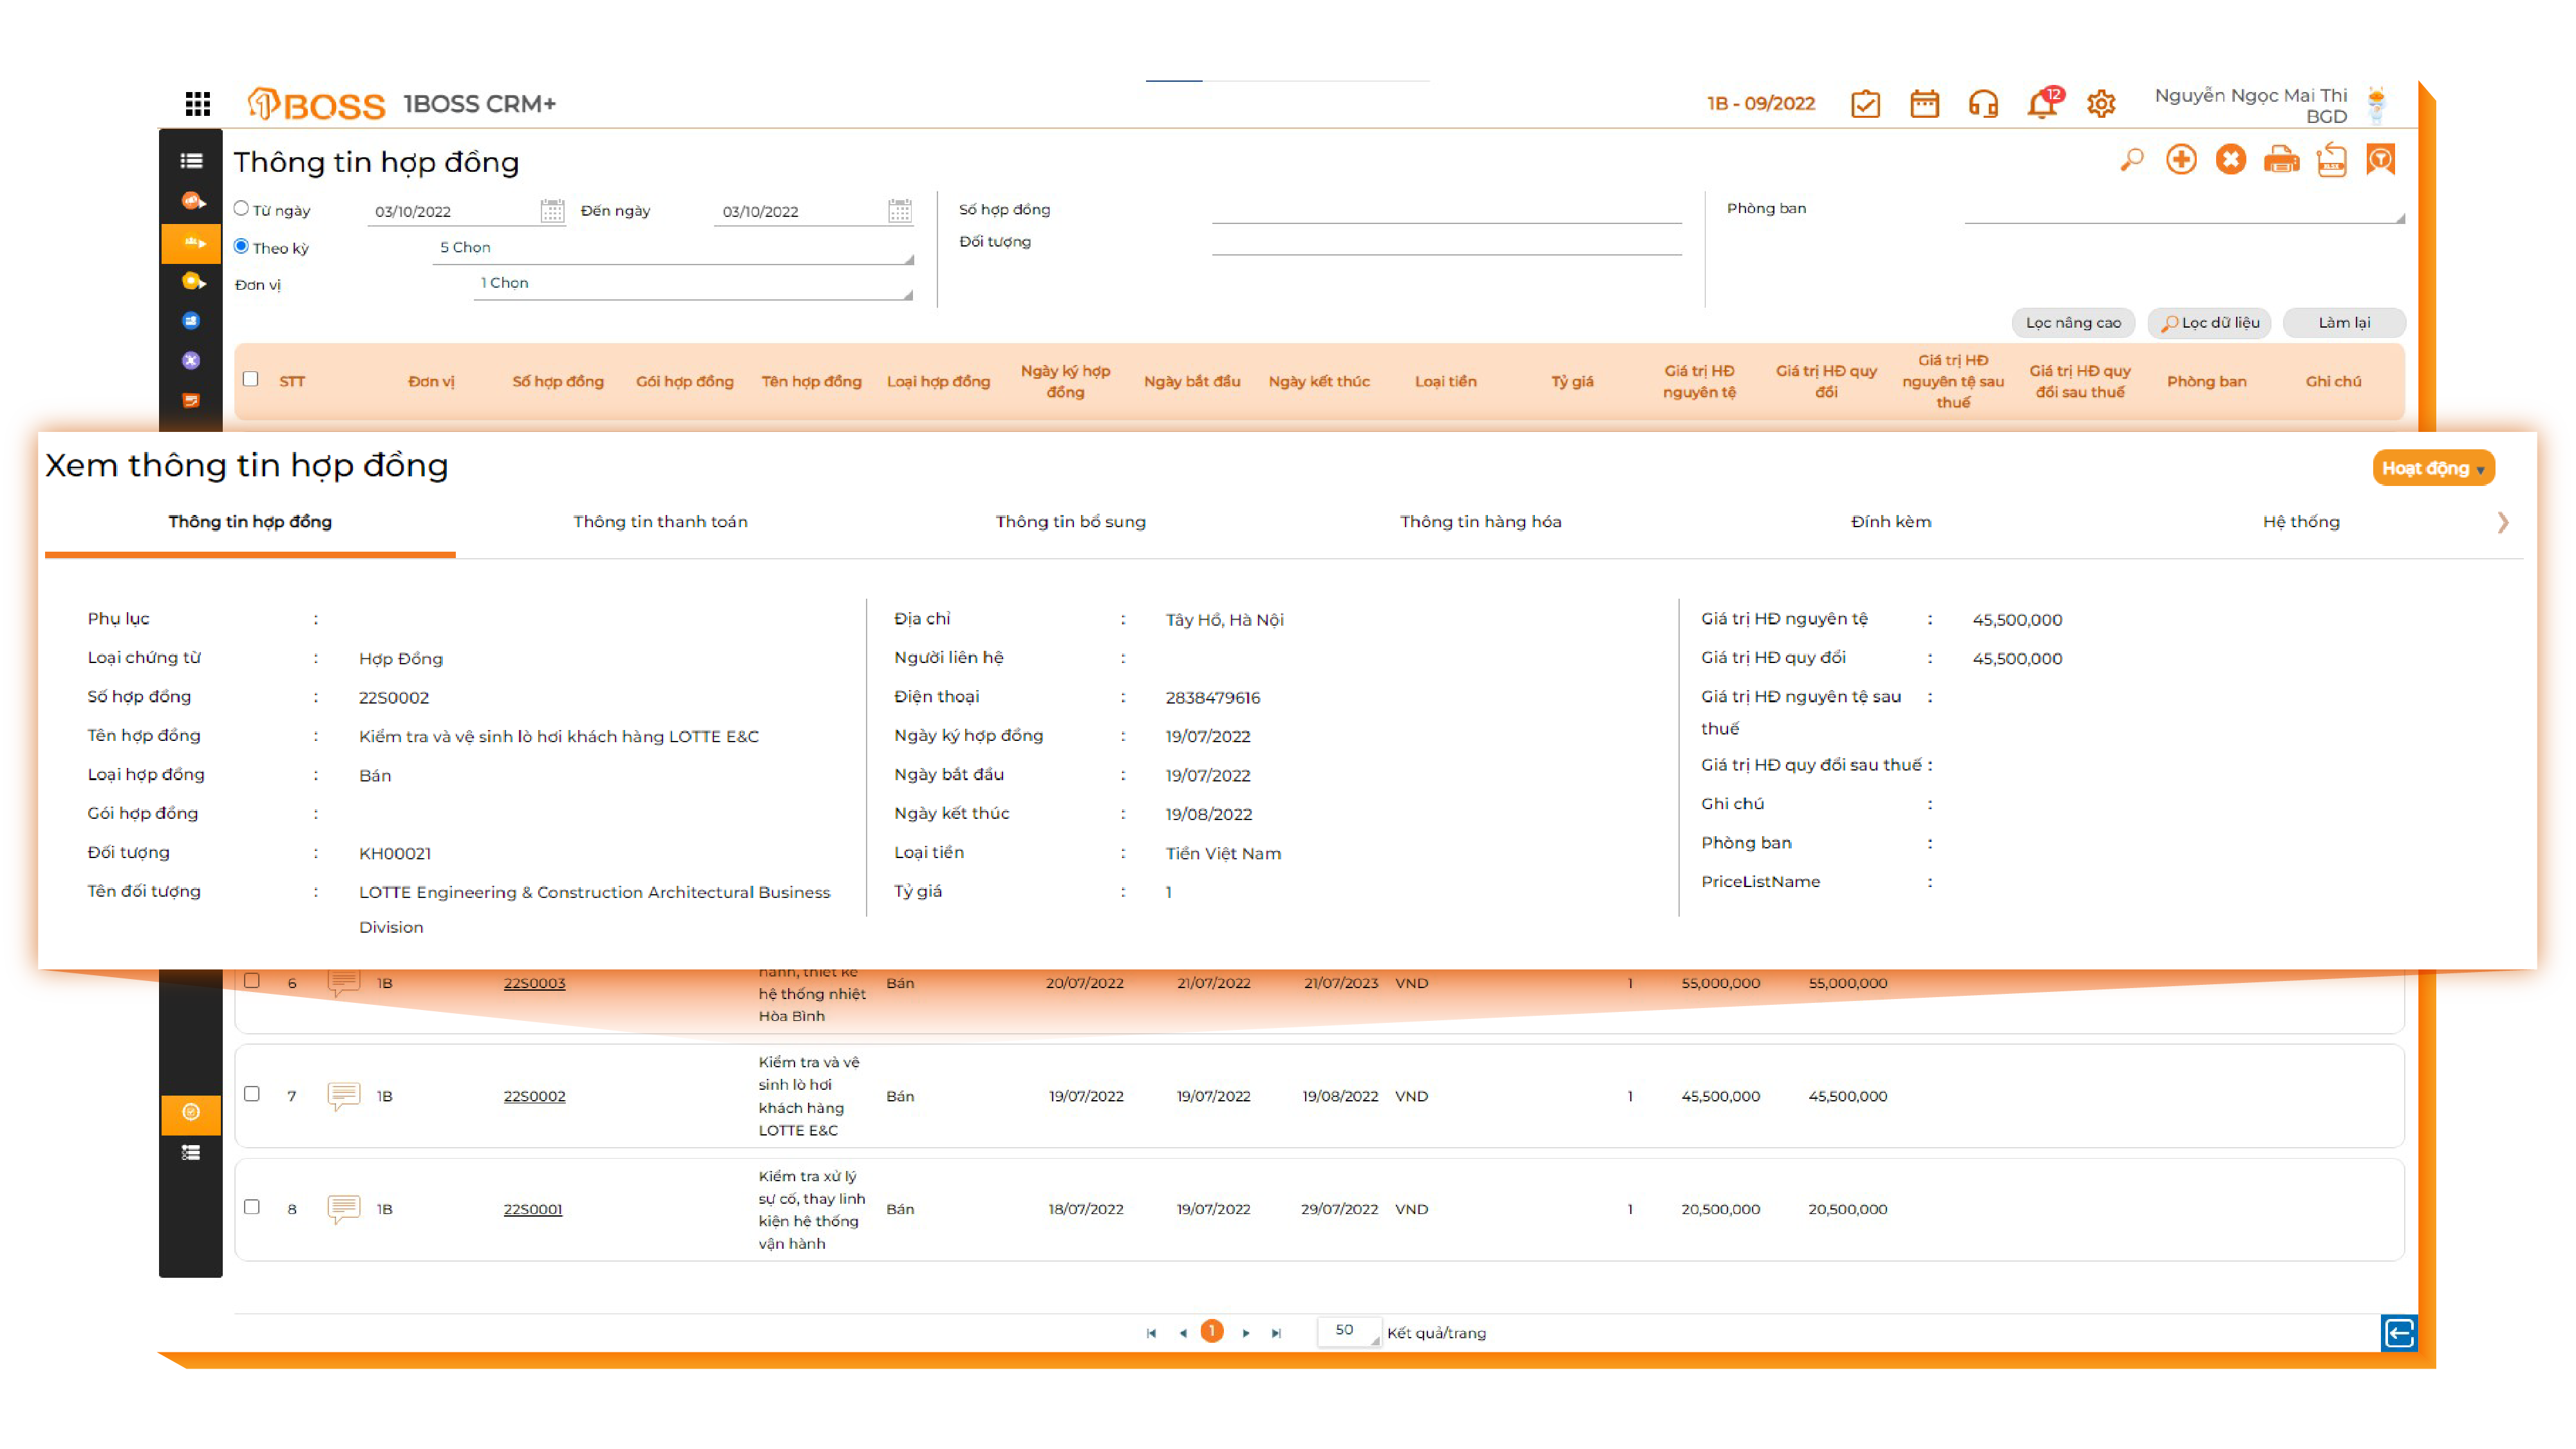Click the orange delete (X) icon
The height and width of the screenshot is (1449, 2576).
coord(2230,160)
